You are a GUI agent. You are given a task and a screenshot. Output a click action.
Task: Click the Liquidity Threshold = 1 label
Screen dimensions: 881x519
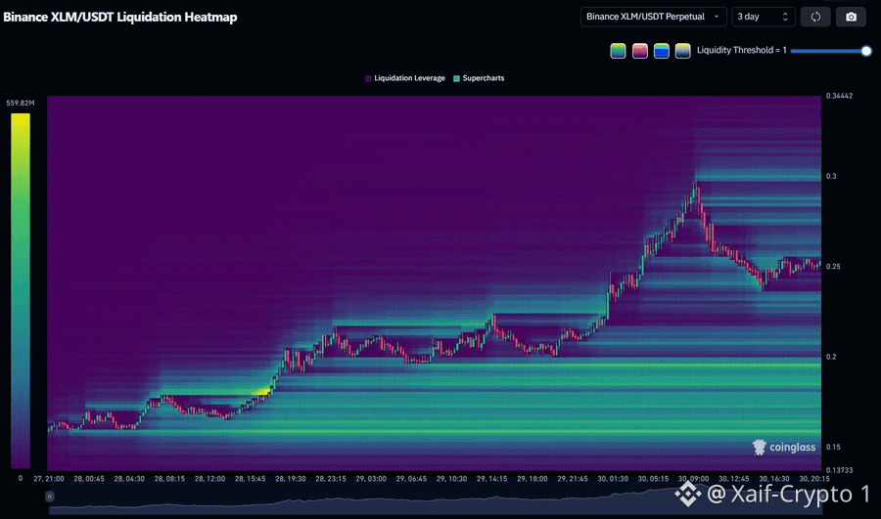(x=742, y=50)
